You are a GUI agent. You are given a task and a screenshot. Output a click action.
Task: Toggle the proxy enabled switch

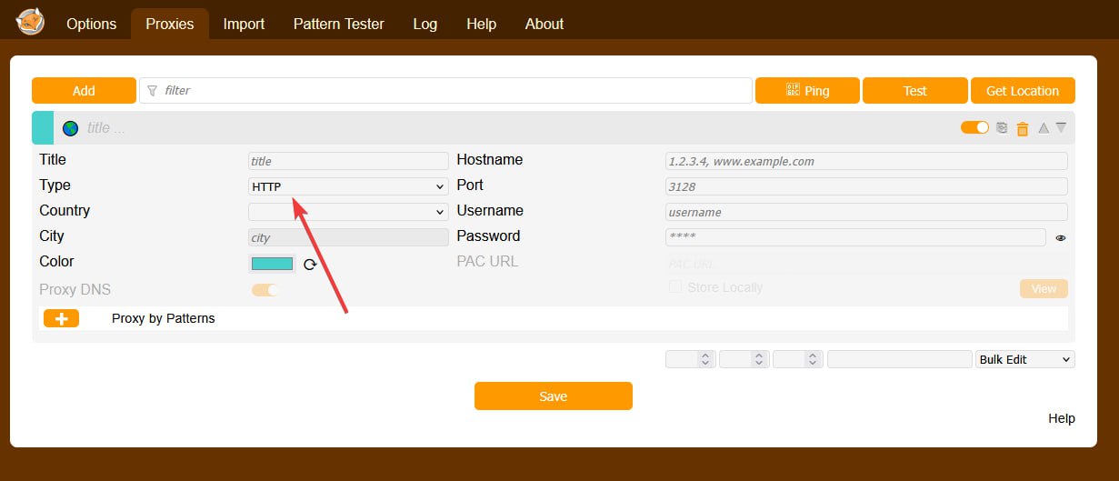974,128
